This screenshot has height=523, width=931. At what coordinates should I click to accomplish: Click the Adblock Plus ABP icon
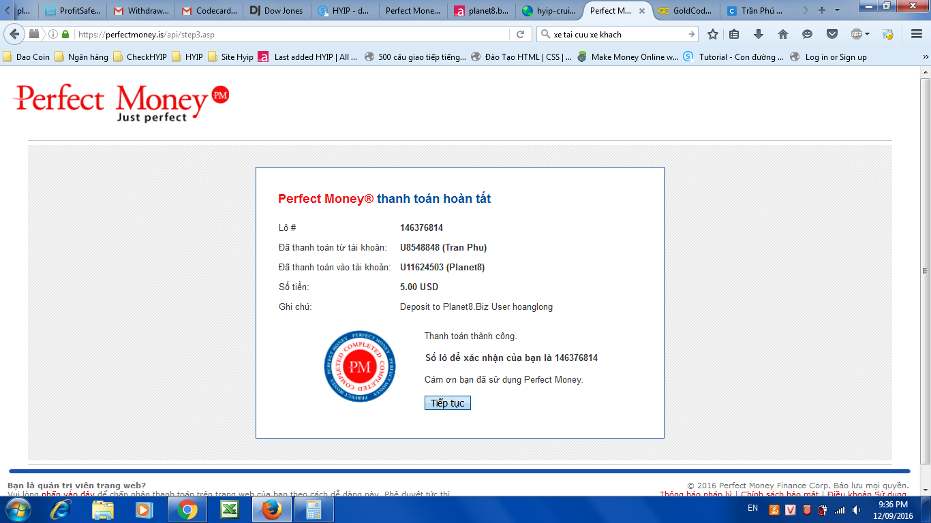click(857, 34)
